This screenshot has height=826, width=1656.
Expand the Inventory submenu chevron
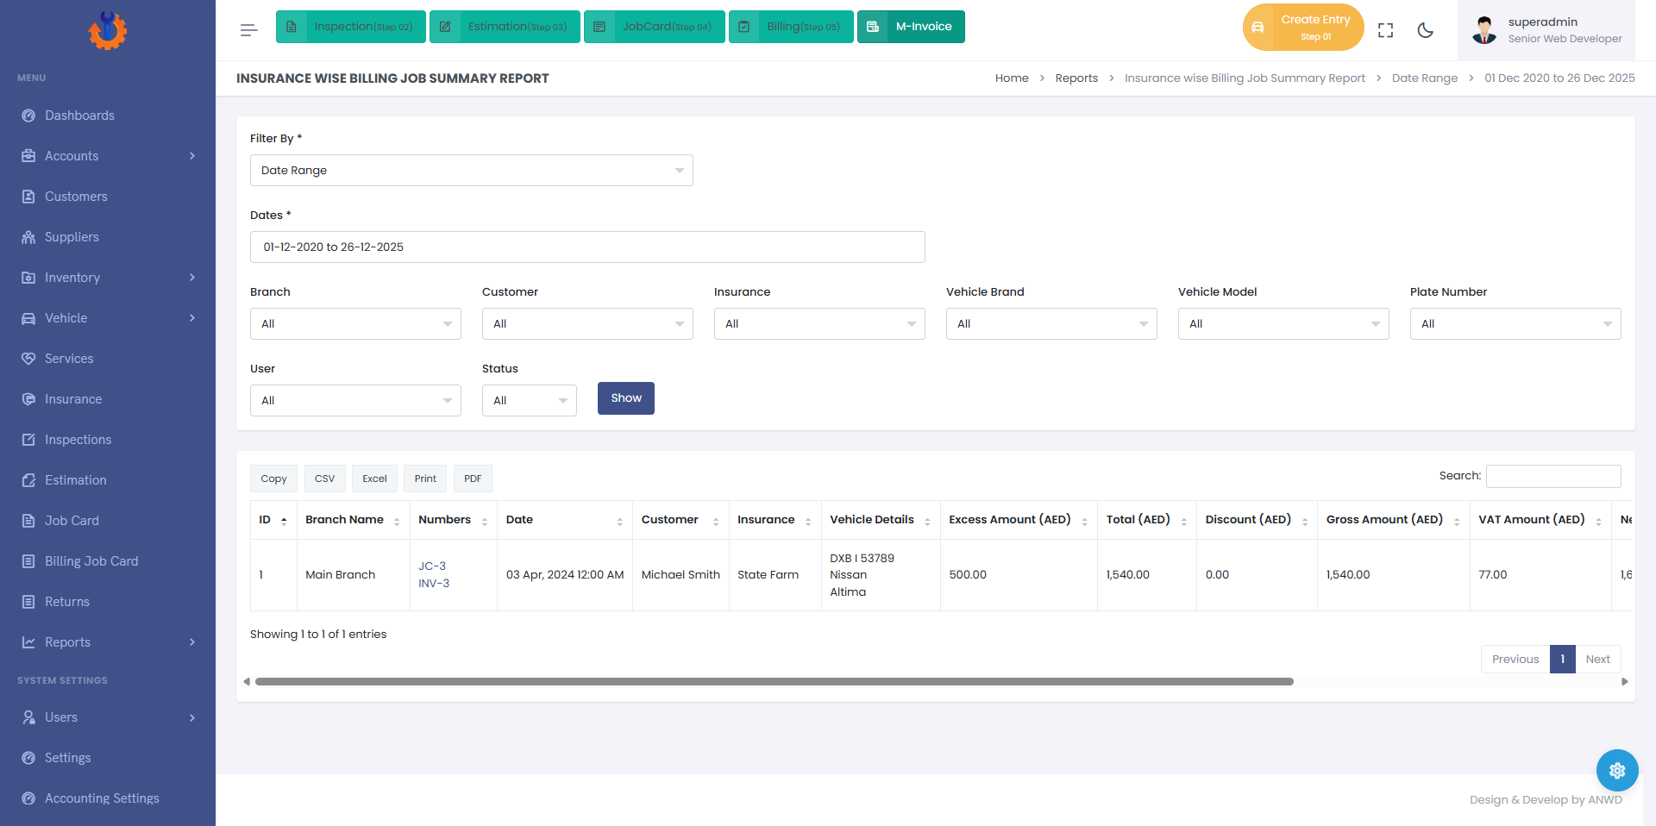pos(192,278)
